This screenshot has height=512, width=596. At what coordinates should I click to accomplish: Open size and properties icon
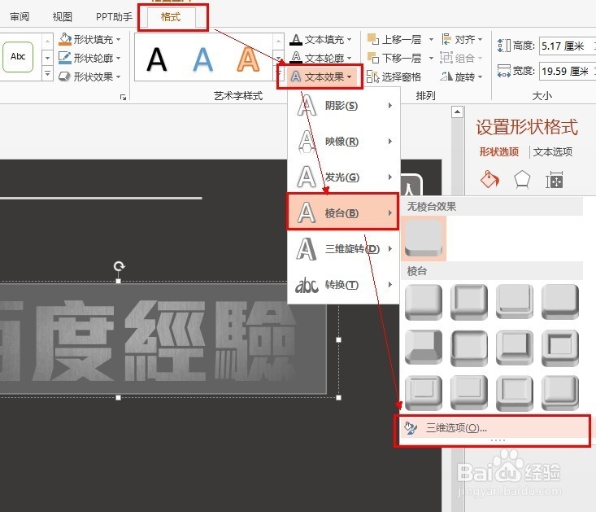555,180
